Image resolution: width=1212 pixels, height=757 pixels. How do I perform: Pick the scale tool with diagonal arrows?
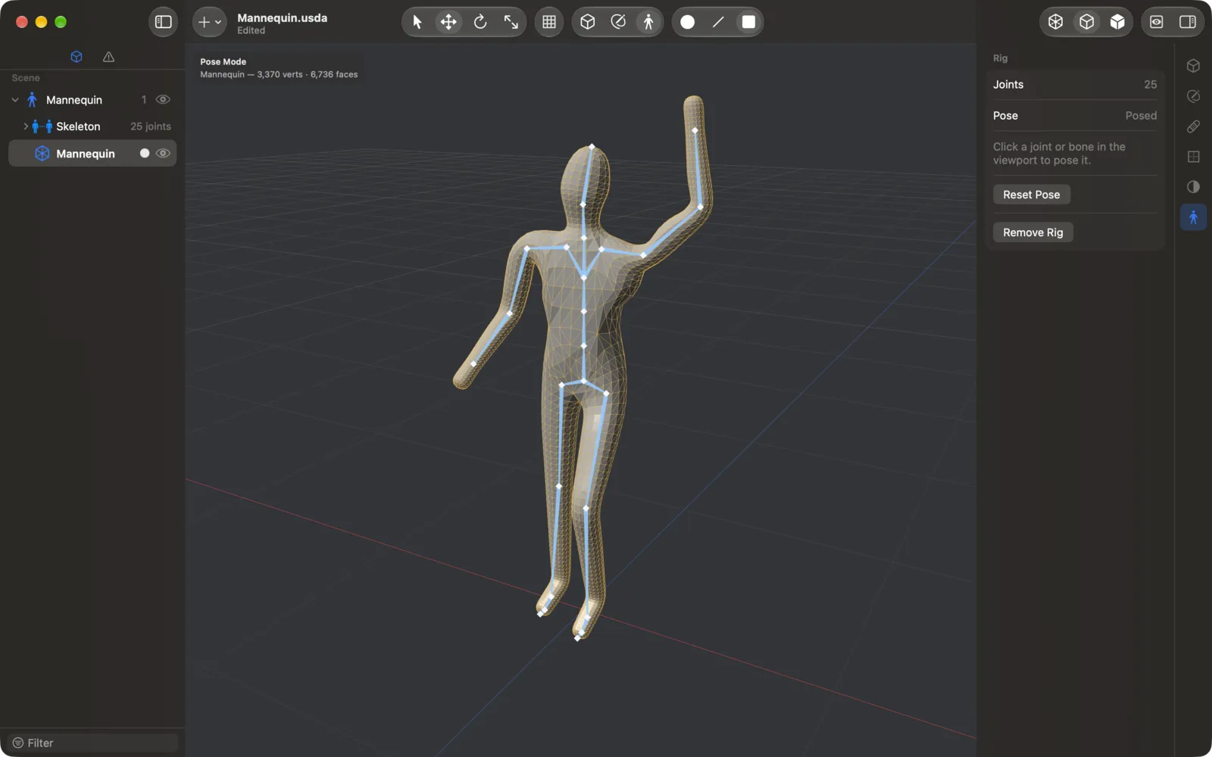(511, 22)
